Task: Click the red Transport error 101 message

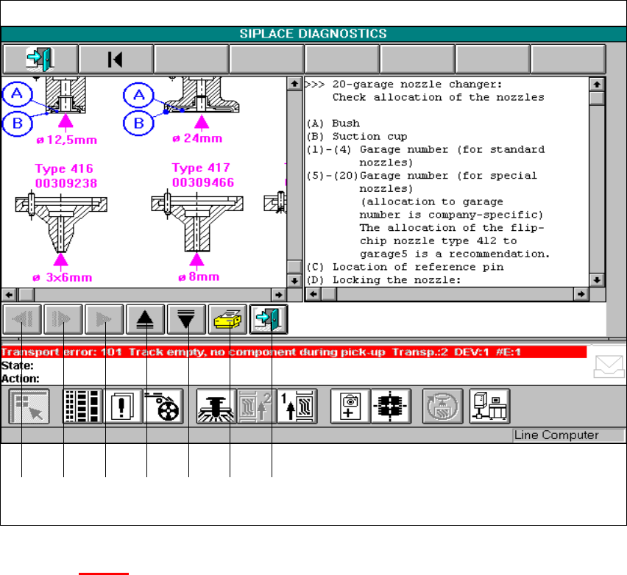Action: (294, 352)
